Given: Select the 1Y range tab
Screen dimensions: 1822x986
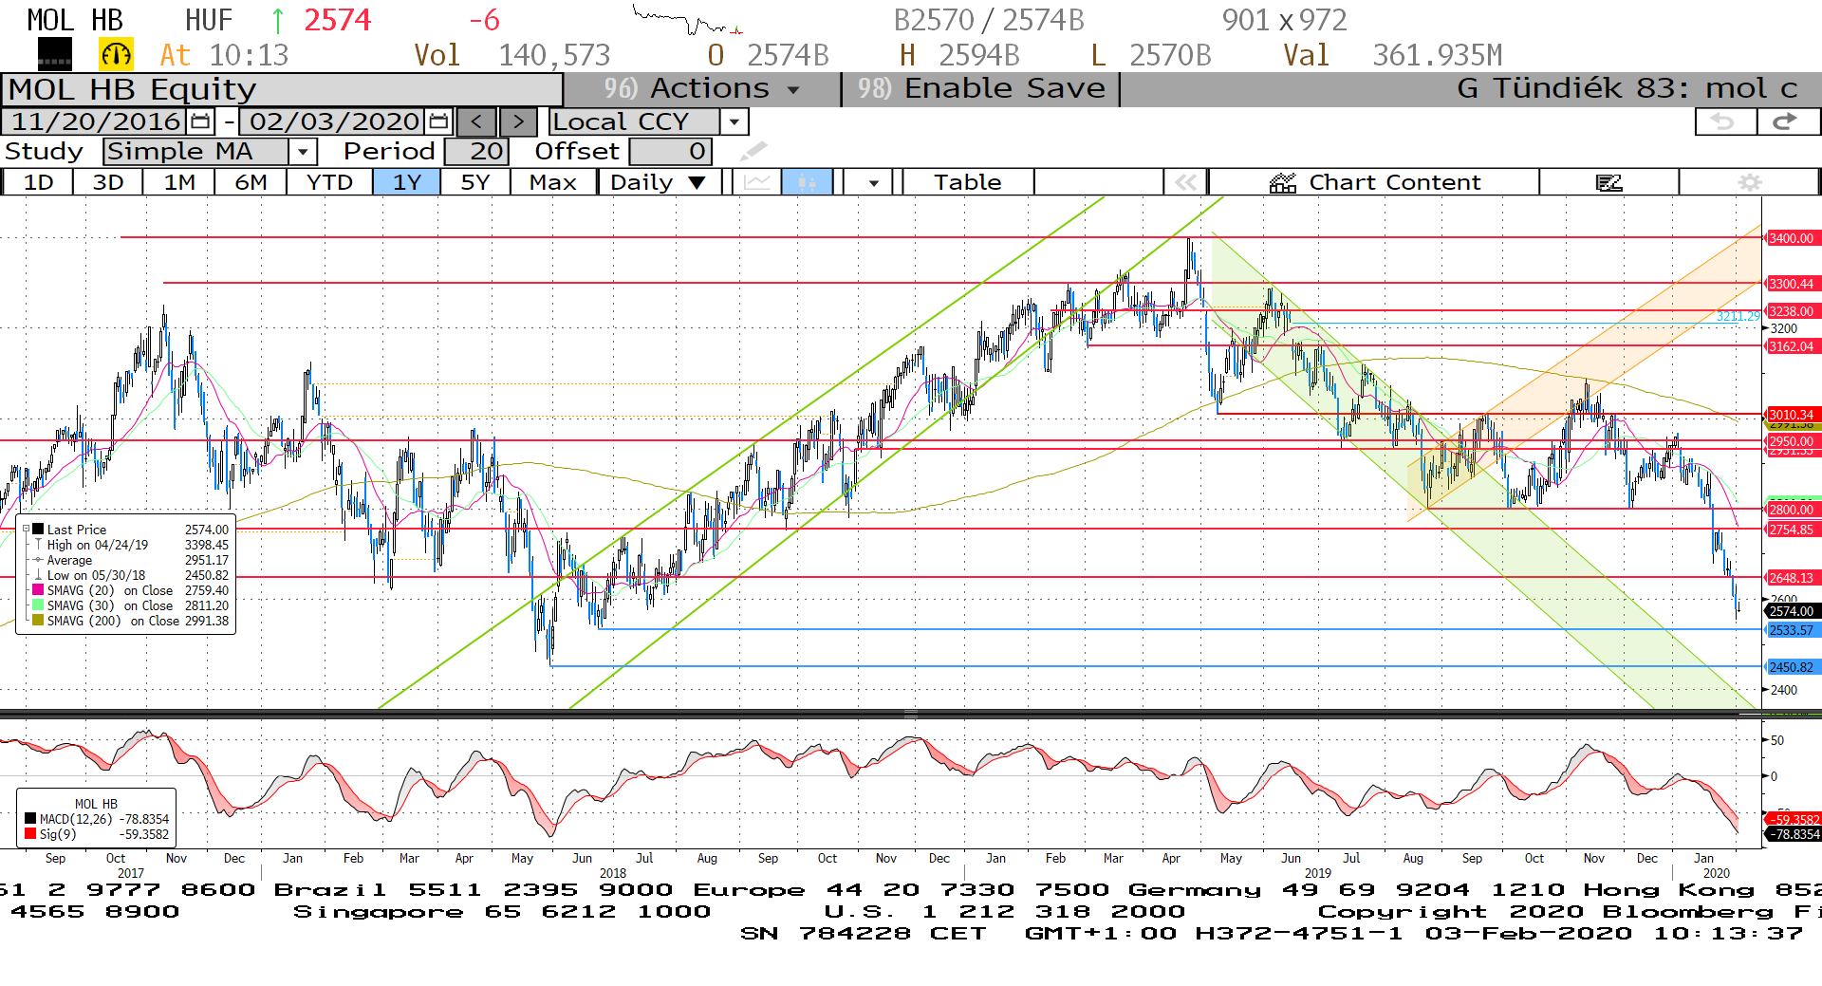Looking at the screenshot, I should [407, 182].
